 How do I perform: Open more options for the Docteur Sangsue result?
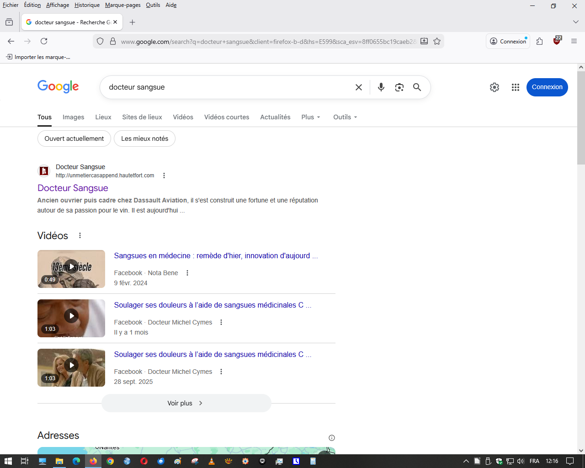pos(164,175)
